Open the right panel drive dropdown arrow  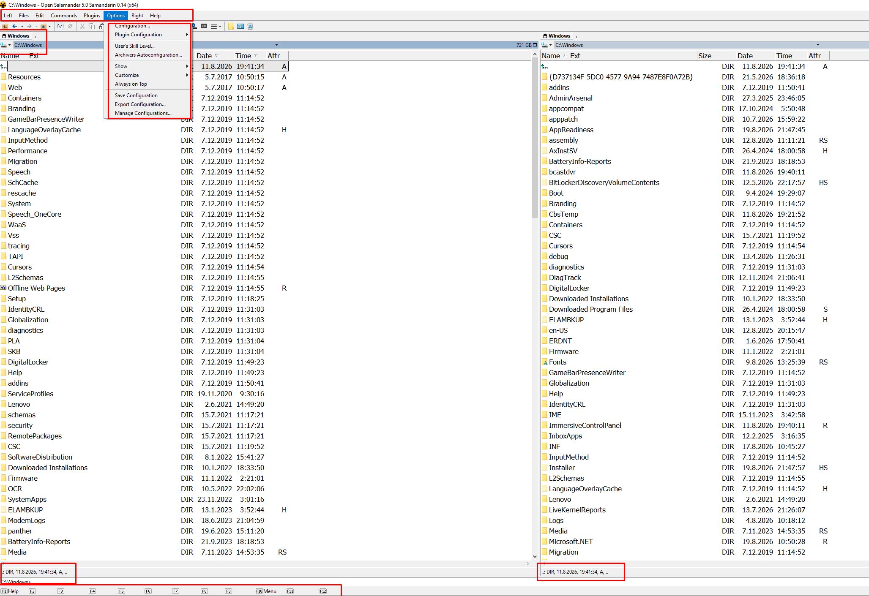click(x=550, y=45)
